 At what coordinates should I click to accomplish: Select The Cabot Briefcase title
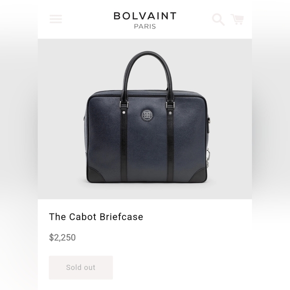click(x=96, y=217)
